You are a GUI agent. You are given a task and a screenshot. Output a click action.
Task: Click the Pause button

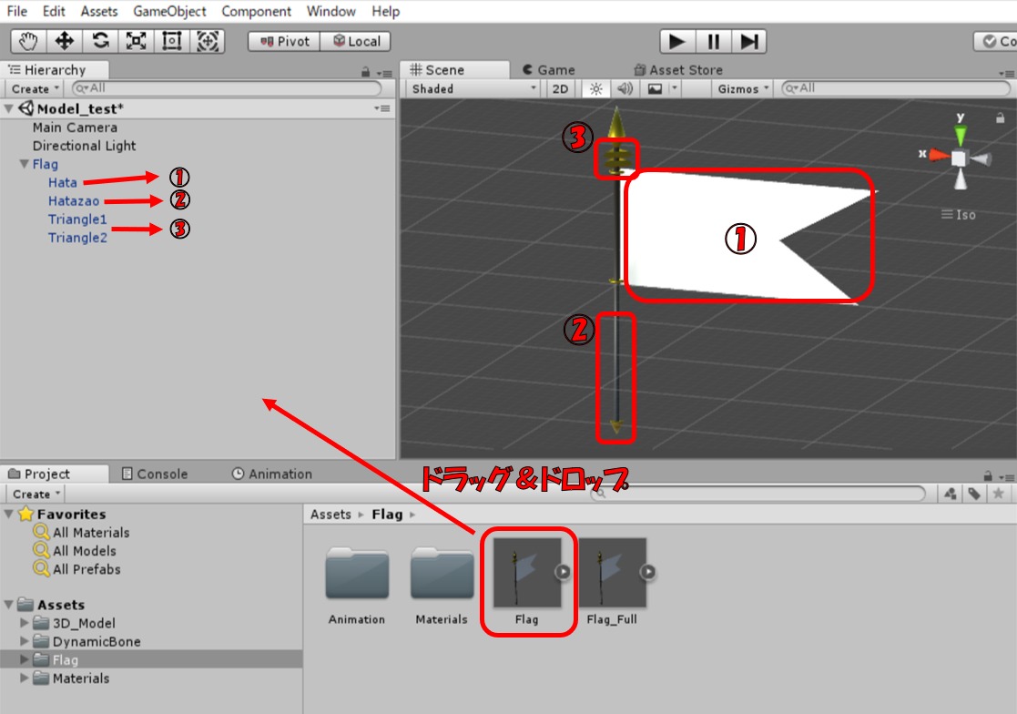pyautogui.click(x=713, y=41)
